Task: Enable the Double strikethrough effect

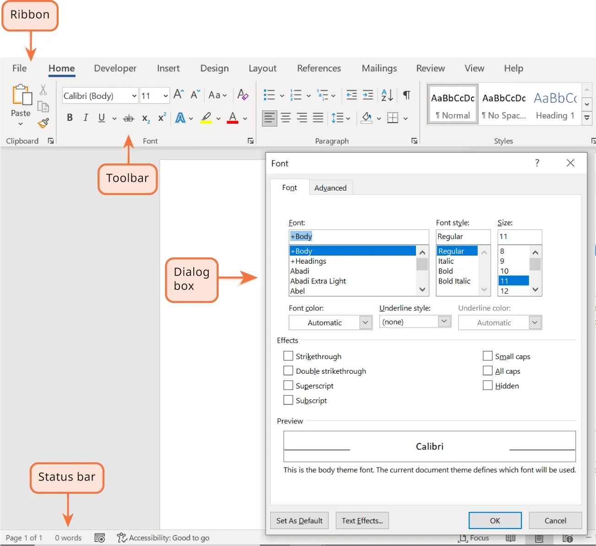Action: pyautogui.click(x=288, y=371)
